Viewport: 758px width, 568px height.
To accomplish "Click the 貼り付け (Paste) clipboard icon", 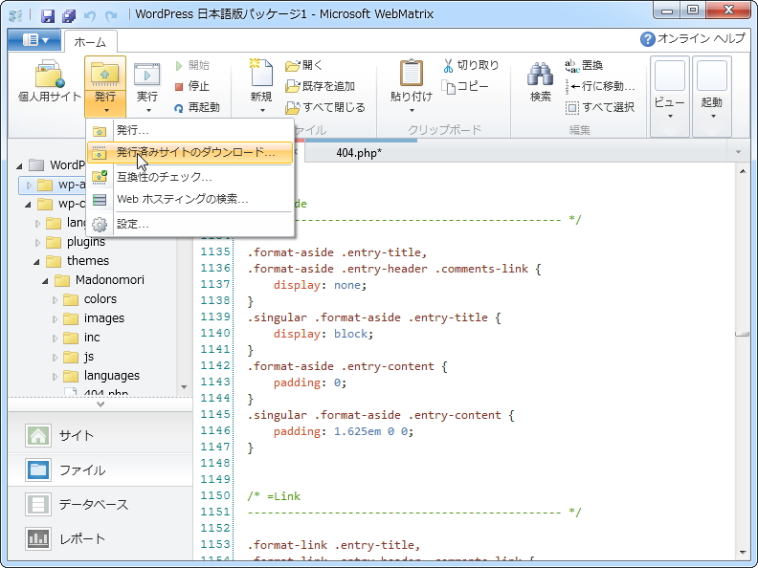I will tap(412, 73).
